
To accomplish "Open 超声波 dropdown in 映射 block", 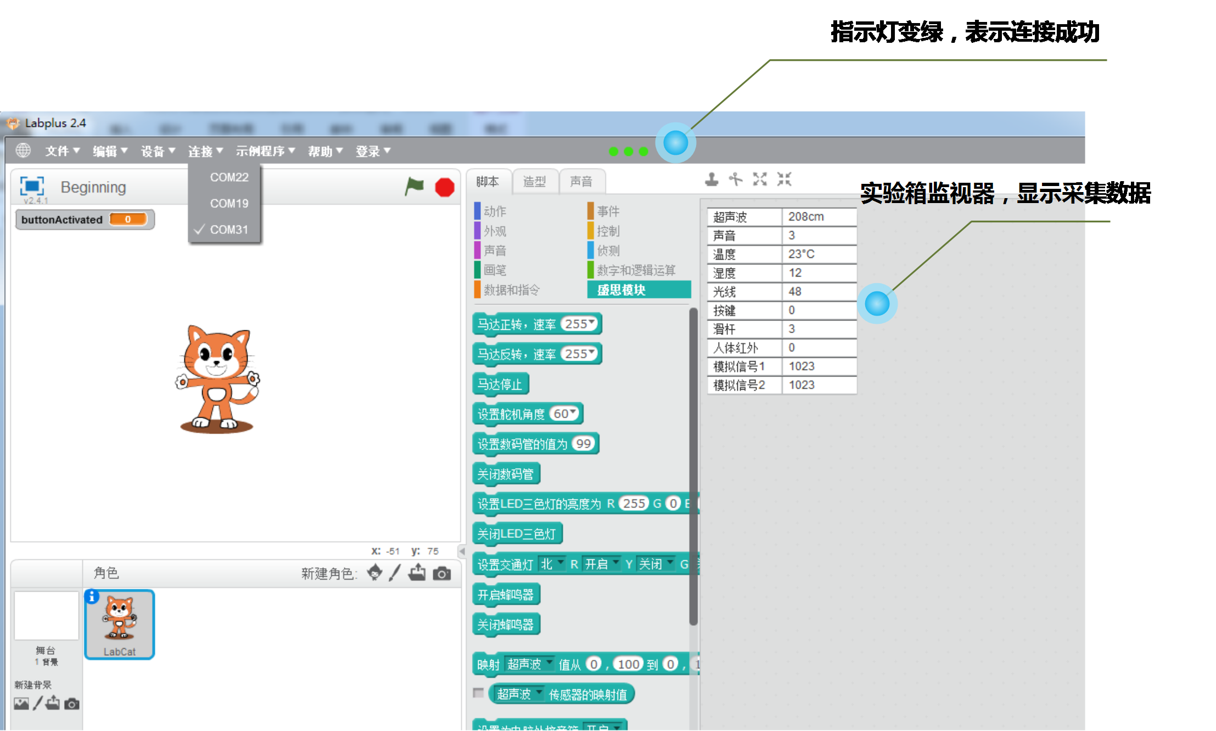I will pyautogui.click(x=529, y=664).
